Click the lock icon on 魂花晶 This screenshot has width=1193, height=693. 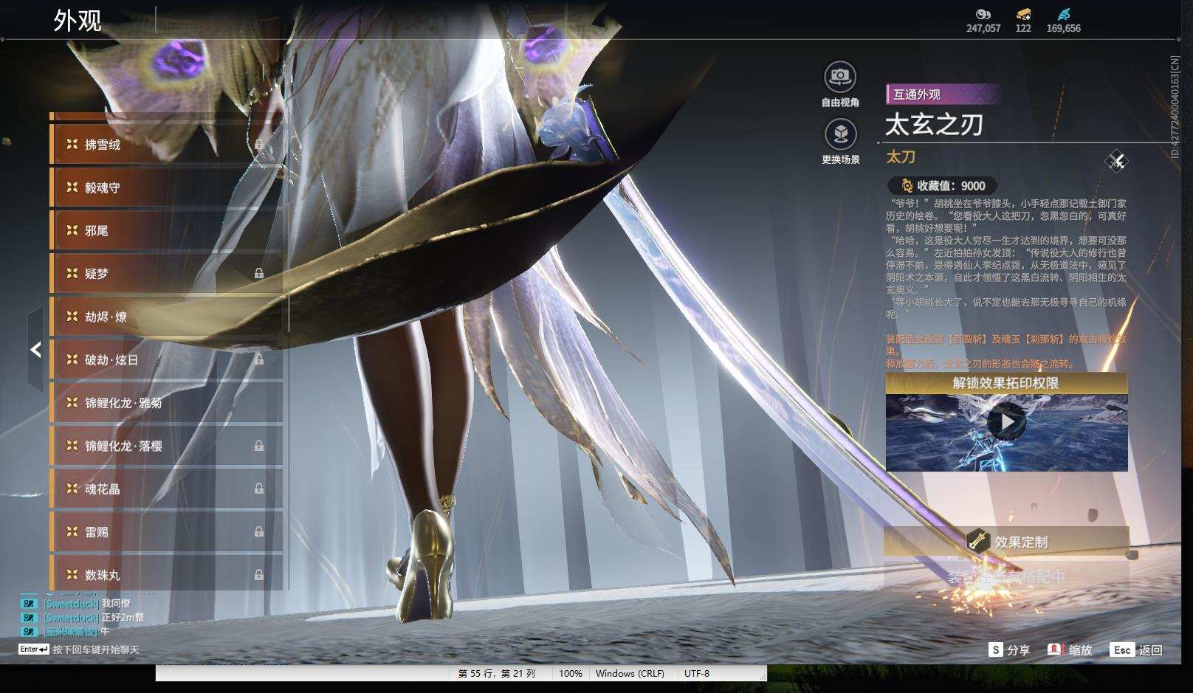click(259, 489)
